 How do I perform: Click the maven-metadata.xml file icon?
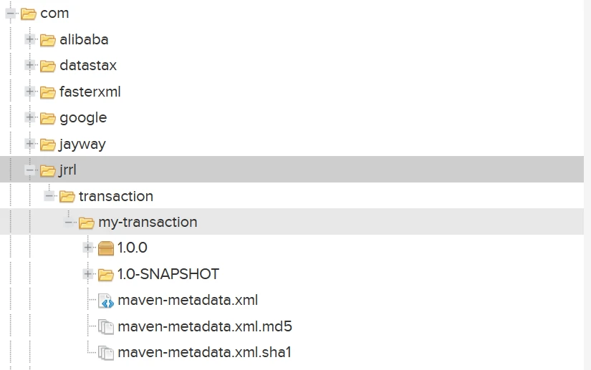106,301
